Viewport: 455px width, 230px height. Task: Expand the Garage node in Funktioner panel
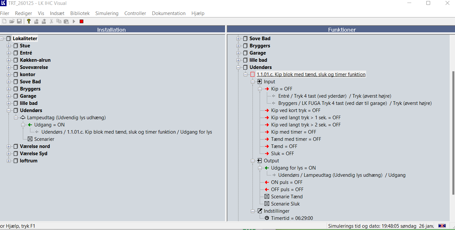pyautogui.click(x=238, y=53)
